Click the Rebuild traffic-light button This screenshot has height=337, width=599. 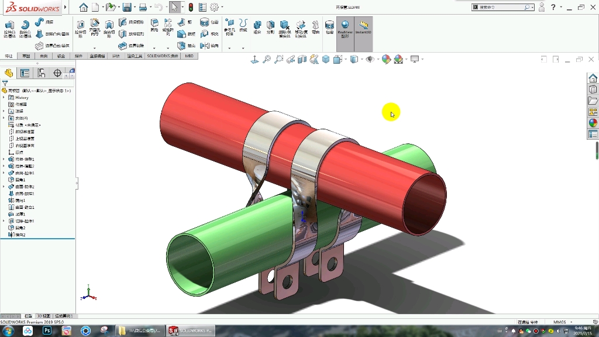(191, 6)
